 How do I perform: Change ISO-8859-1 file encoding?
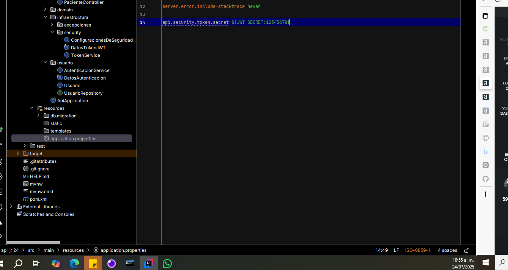click(418, 250)
